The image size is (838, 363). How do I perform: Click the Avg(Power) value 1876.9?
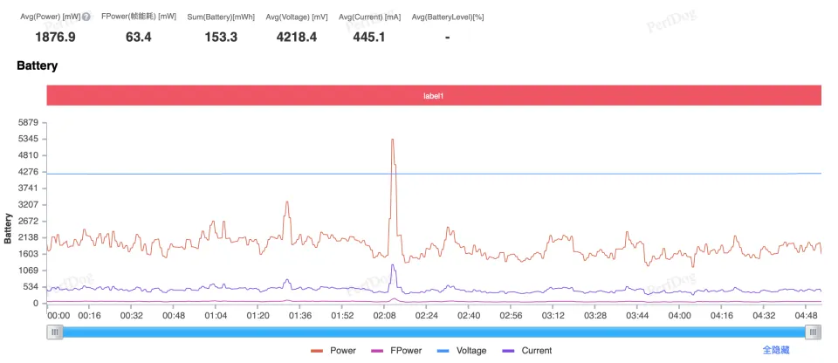(x=55, y=37)
